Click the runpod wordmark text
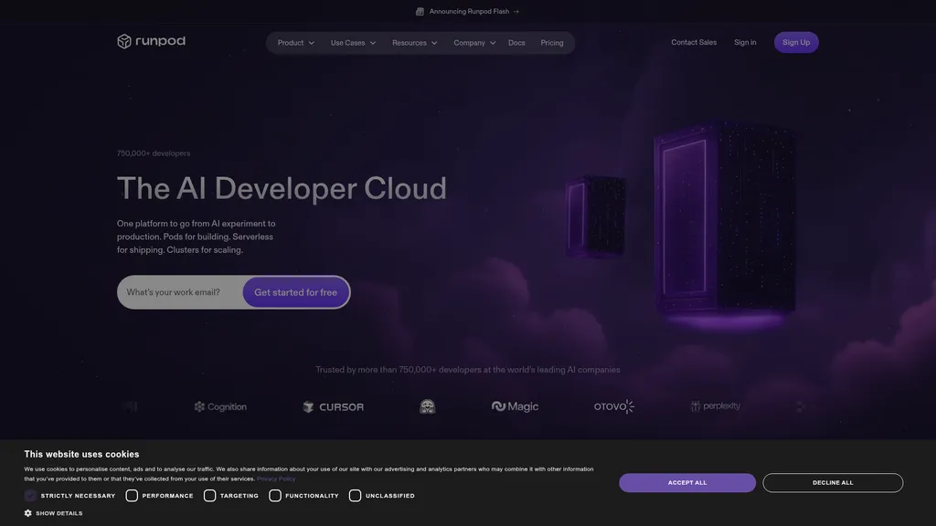This screenshot has width=936, height=526. (160, 40)
